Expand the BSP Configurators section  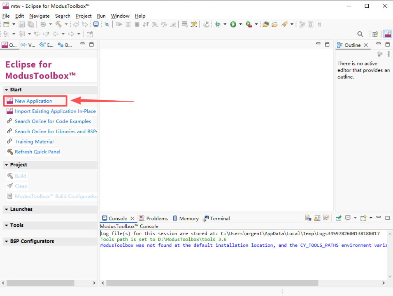point(7,241)
